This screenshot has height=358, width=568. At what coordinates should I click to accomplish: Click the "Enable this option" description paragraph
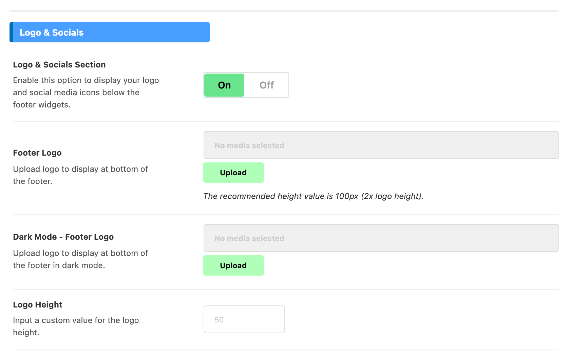coord(86,93)
